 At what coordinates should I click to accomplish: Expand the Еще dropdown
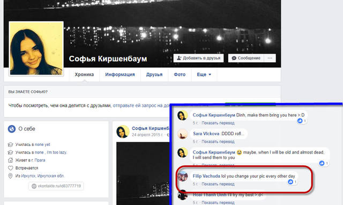coord(204,75)
